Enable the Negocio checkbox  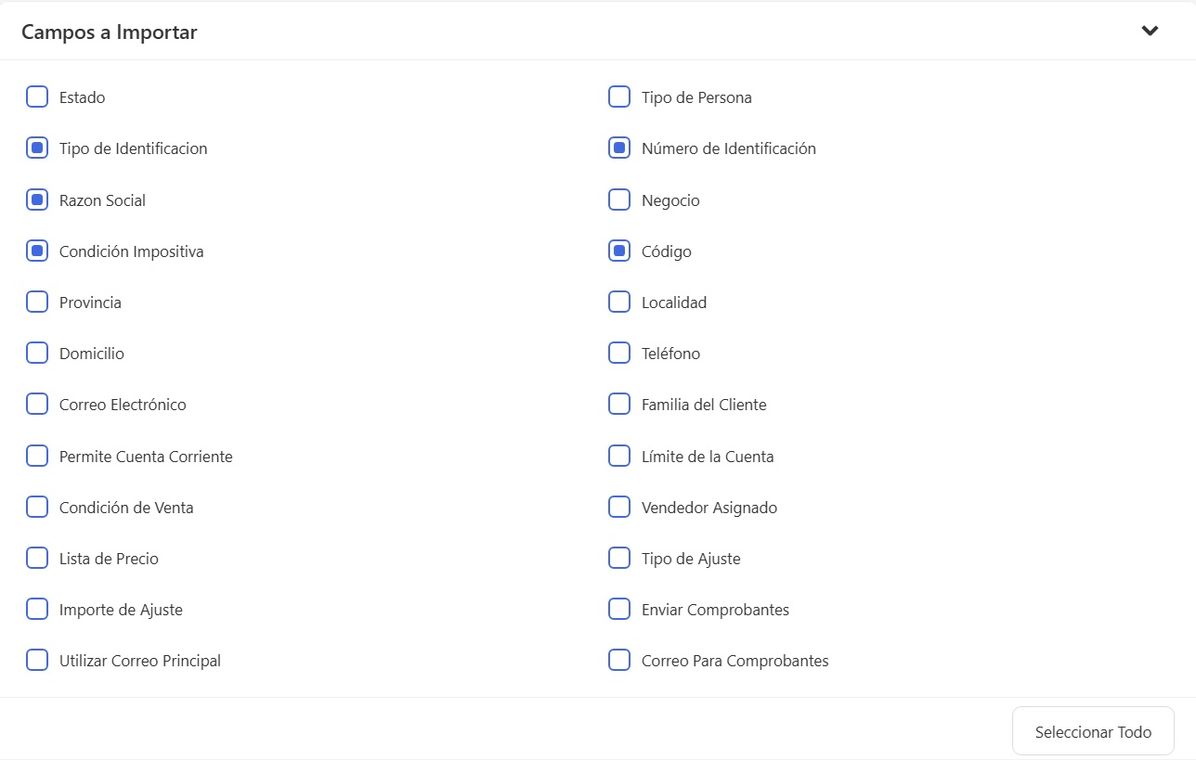tap(619, 200)
